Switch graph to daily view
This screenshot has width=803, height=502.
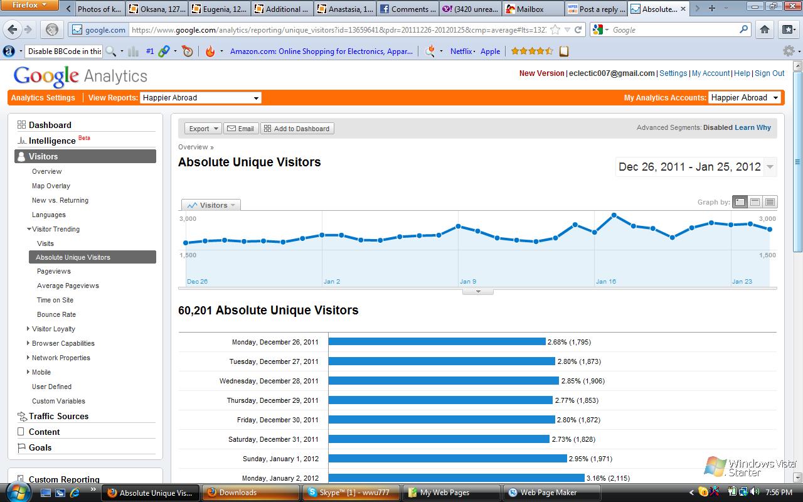pyautogui.click(x=740, y=202)
